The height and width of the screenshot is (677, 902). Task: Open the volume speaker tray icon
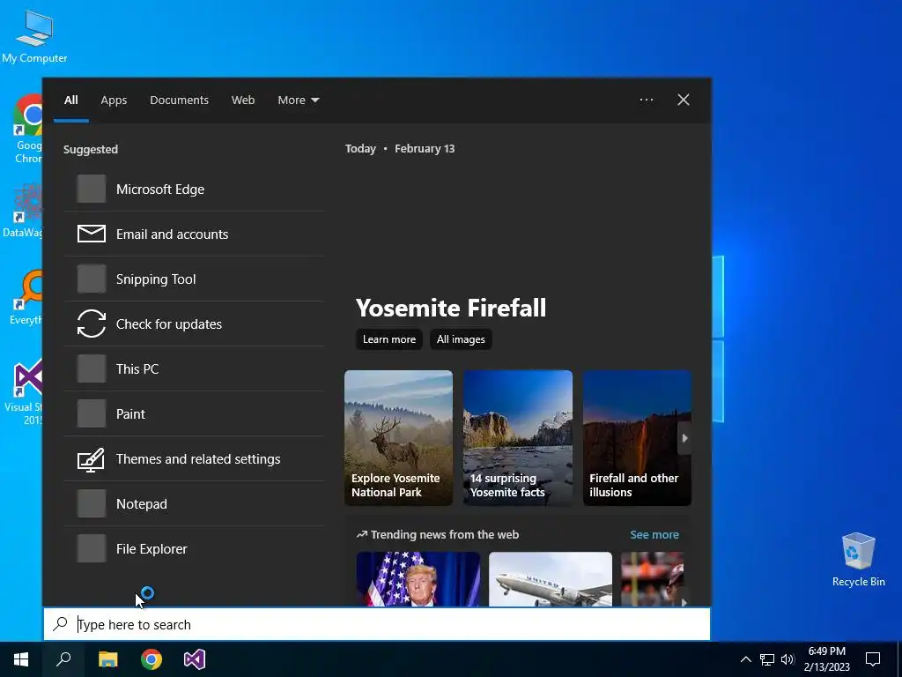pos(787,659)
